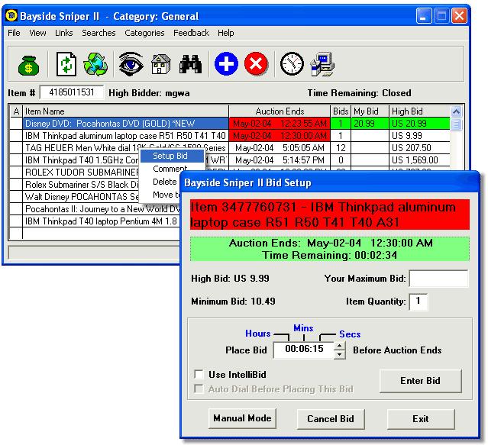Click the red X delete item icon

point(256,64)
